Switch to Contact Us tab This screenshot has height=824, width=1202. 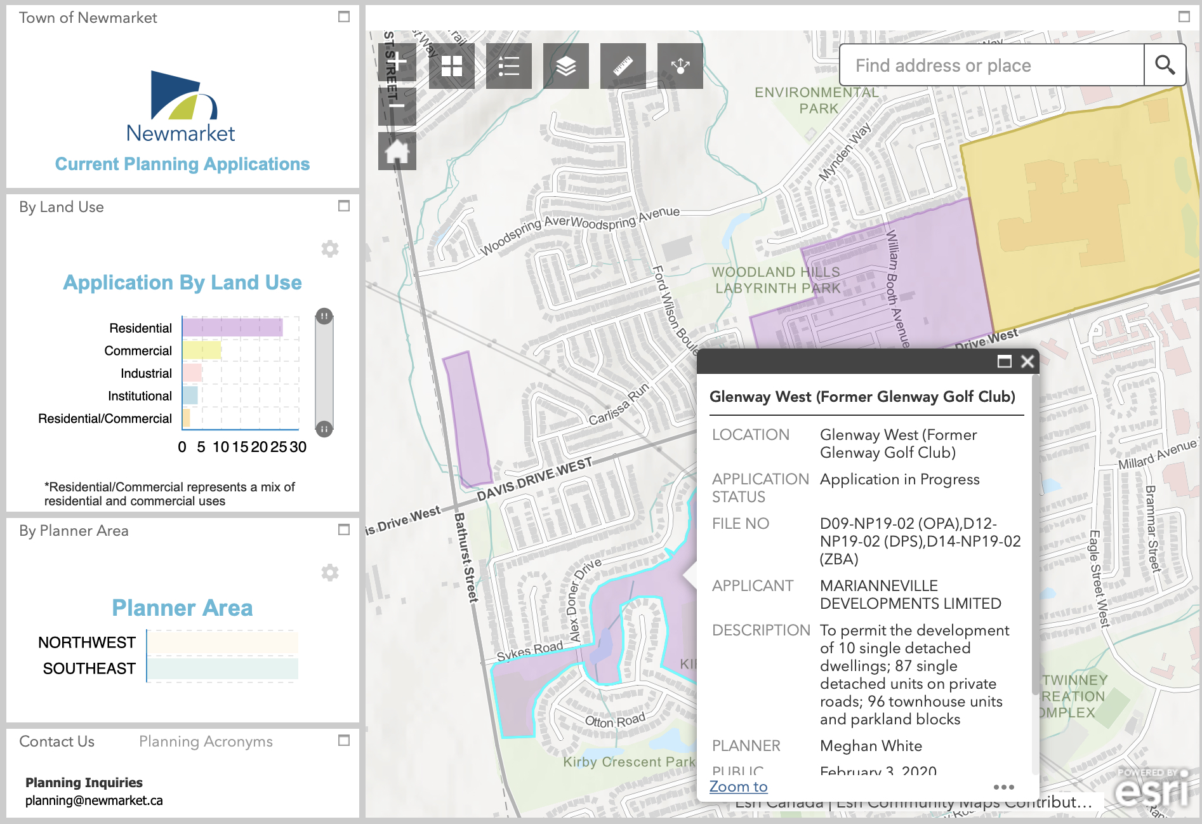56,741
